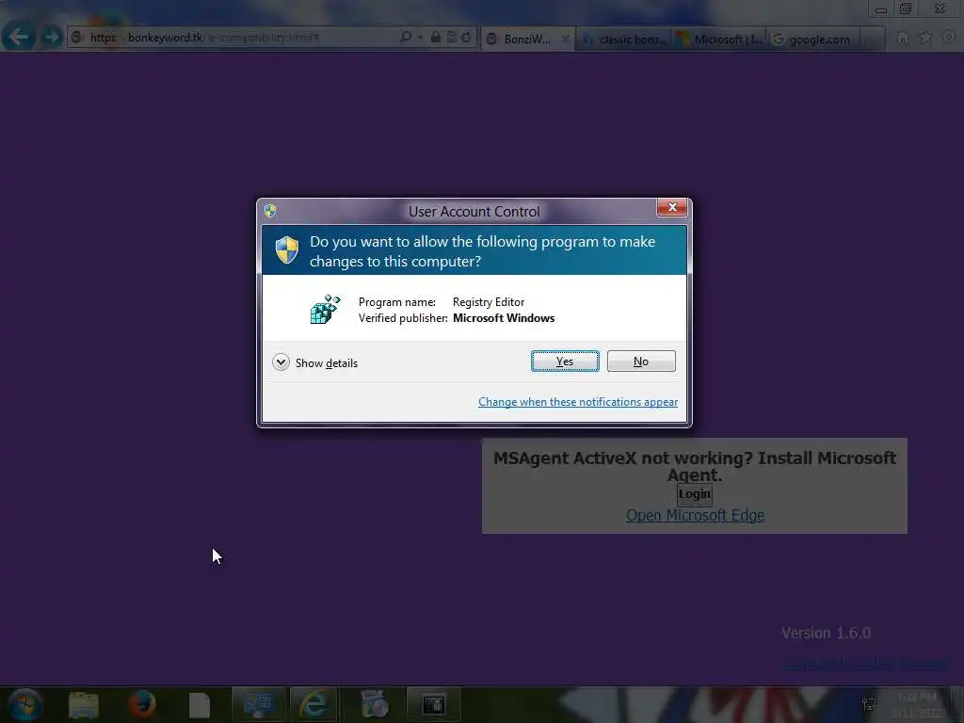
Task: Click the search magnifier in address bar
Action: coord(405,37)
